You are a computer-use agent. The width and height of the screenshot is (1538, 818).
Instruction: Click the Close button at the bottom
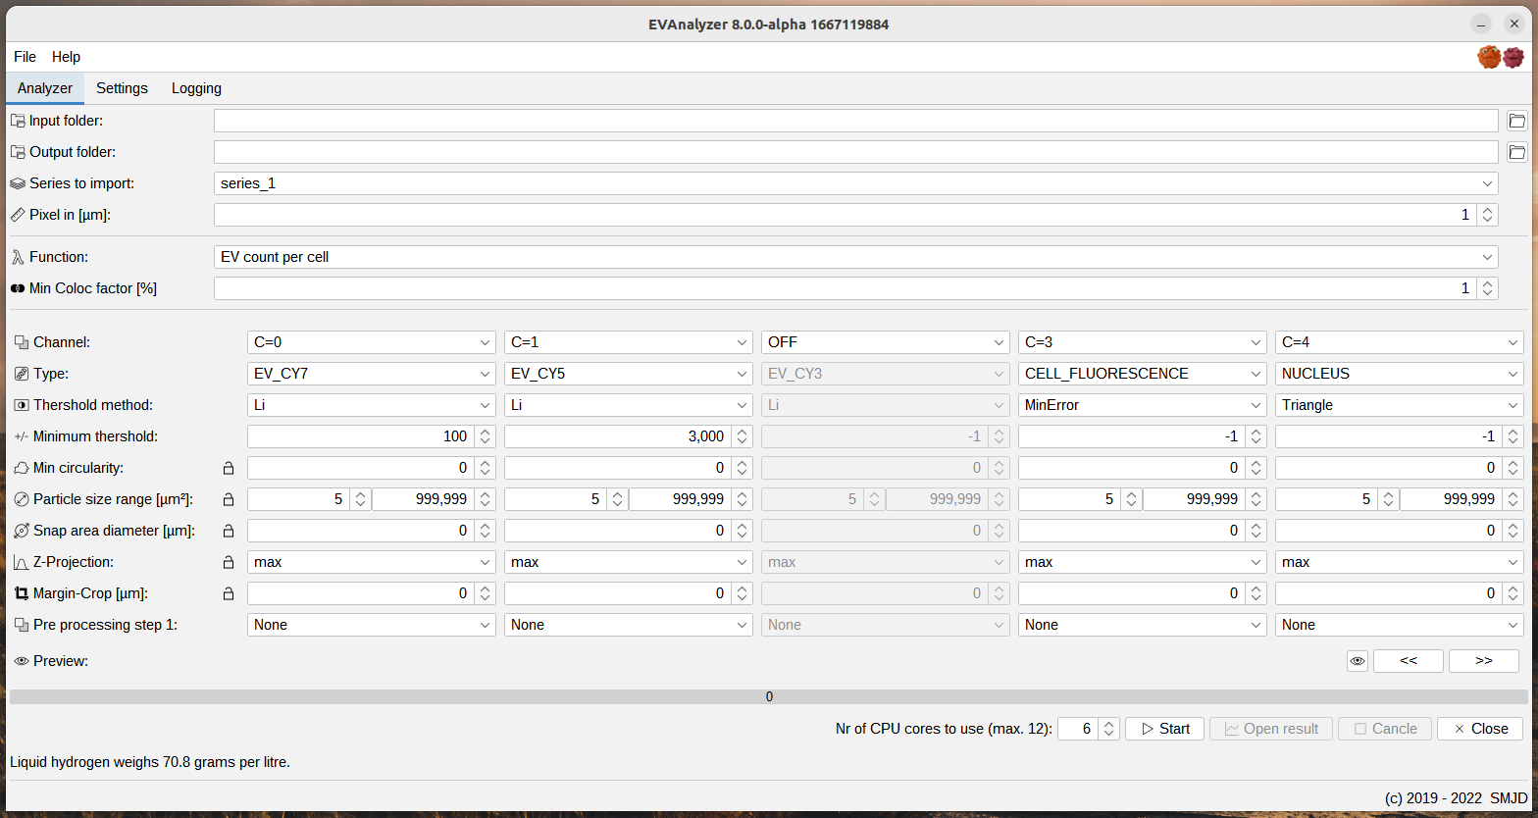click(x=1480, y=729)
